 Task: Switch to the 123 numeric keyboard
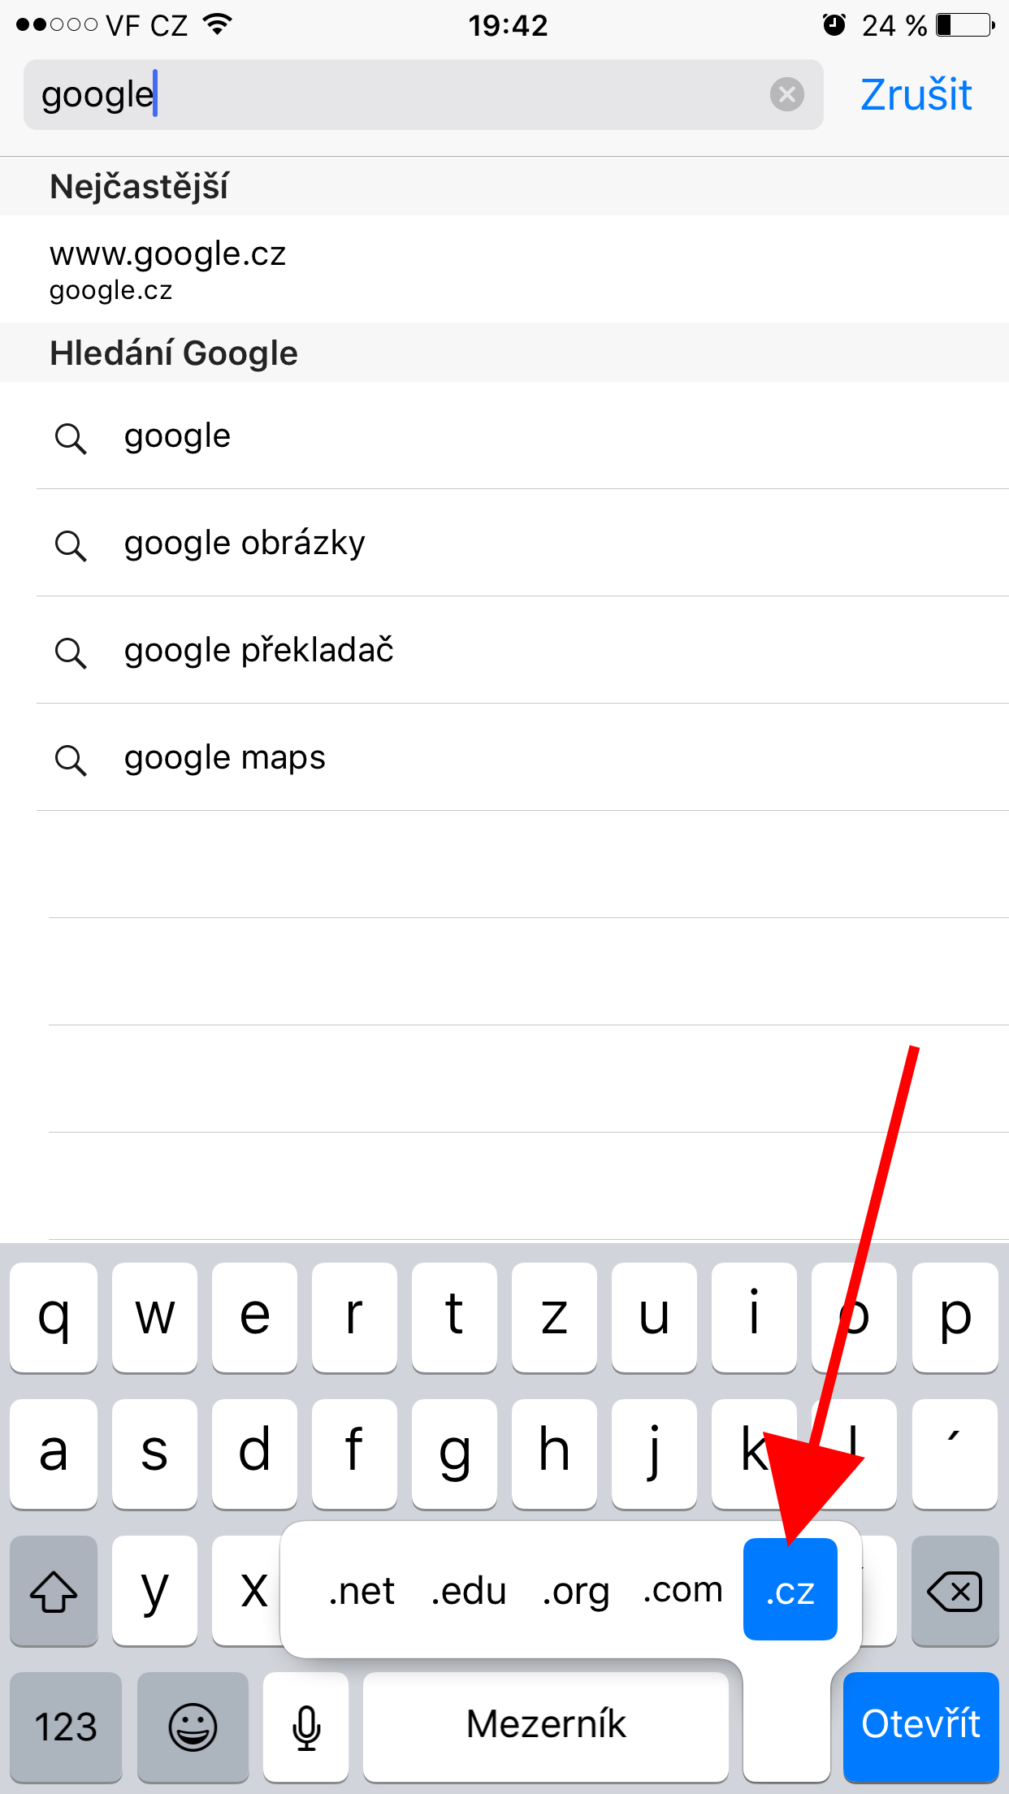coord(66,1726)
